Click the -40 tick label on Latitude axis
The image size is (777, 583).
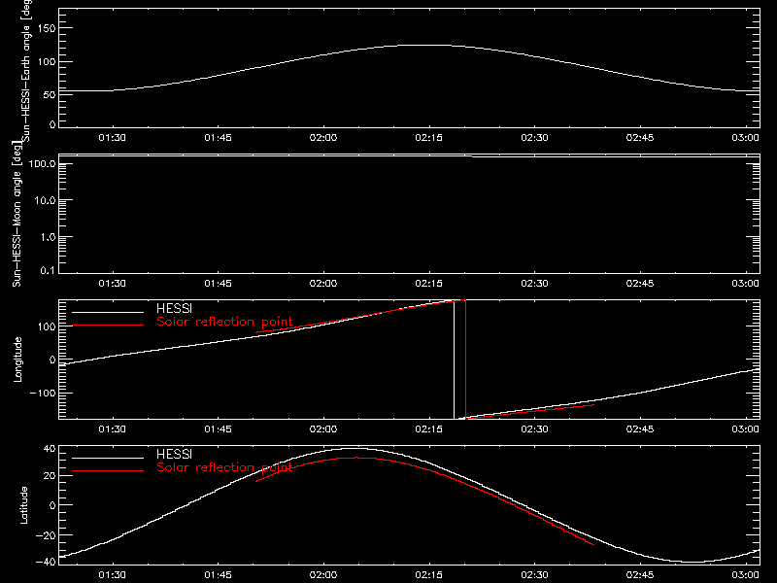[46, 562]
